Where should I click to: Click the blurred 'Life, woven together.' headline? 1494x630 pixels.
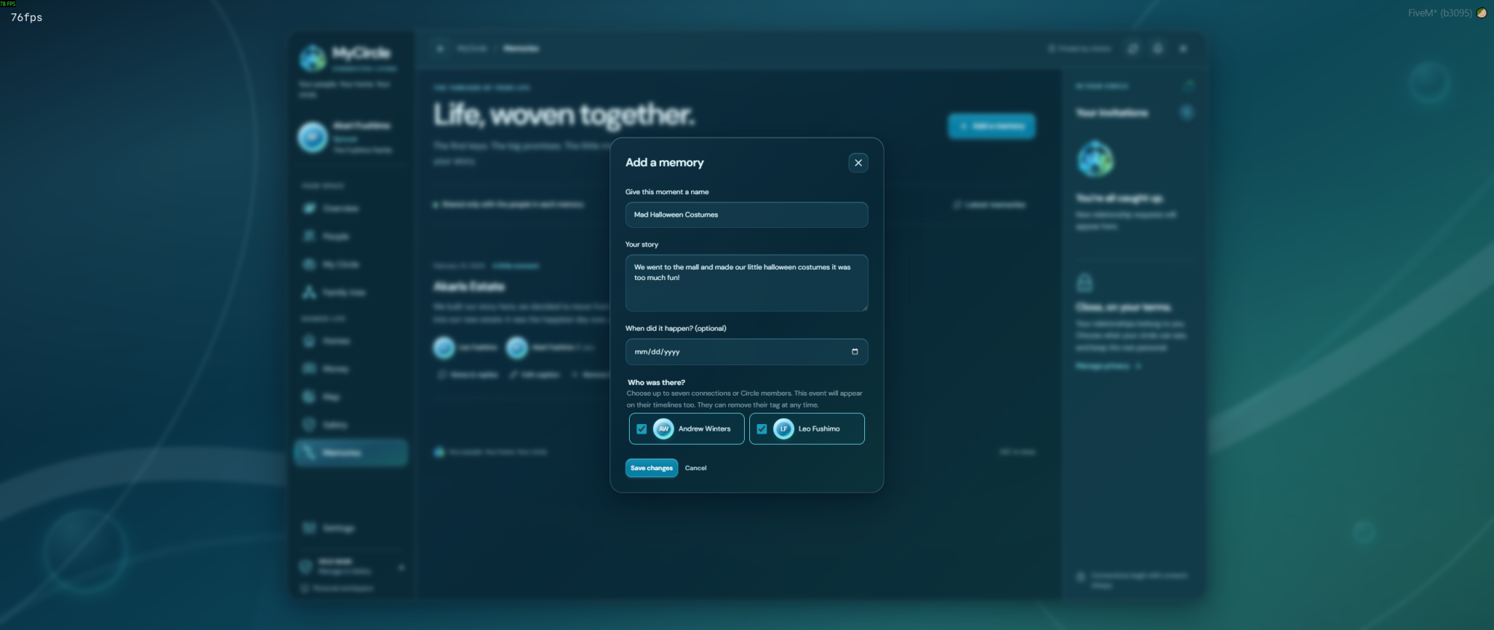[x=564, y=115]
